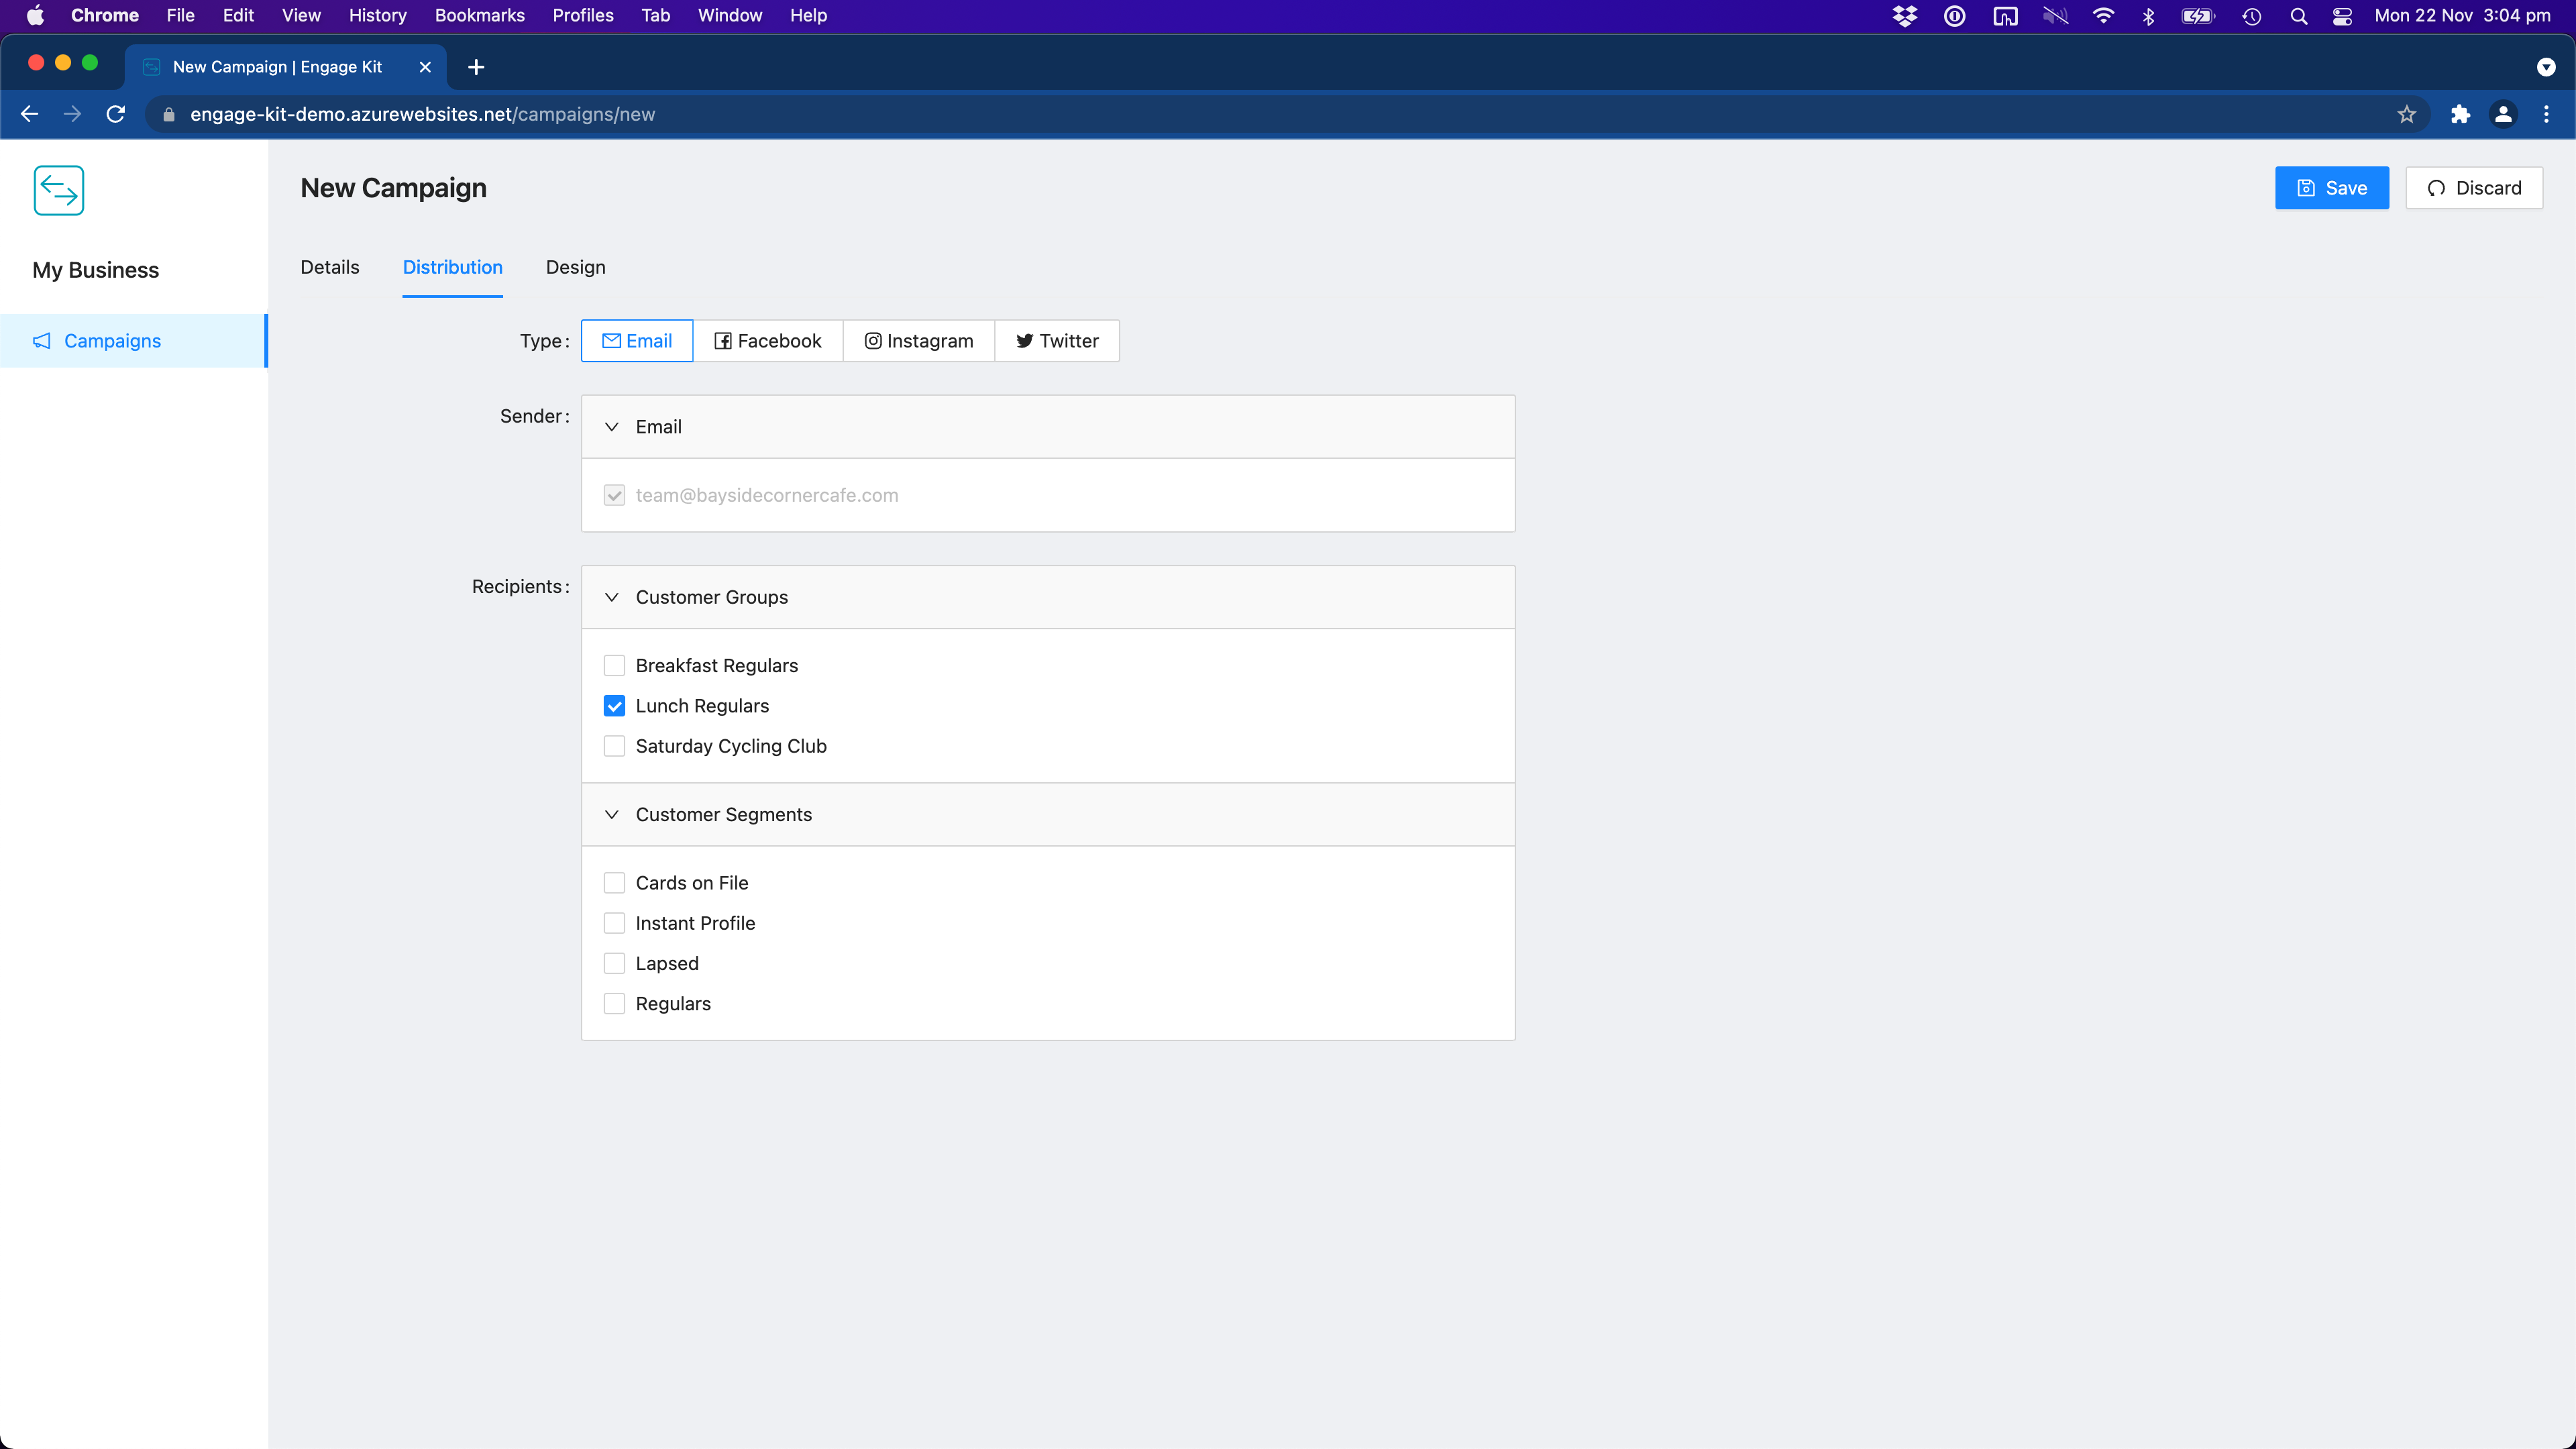This screenshot has width=2576, height=1449.
Task: Click the browser address bar URL
Action: click(422, 114)
